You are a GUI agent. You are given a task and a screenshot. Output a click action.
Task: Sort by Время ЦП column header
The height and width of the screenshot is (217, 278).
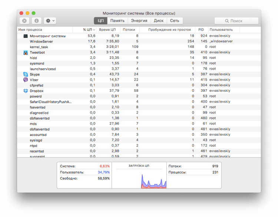click(107, 30)
